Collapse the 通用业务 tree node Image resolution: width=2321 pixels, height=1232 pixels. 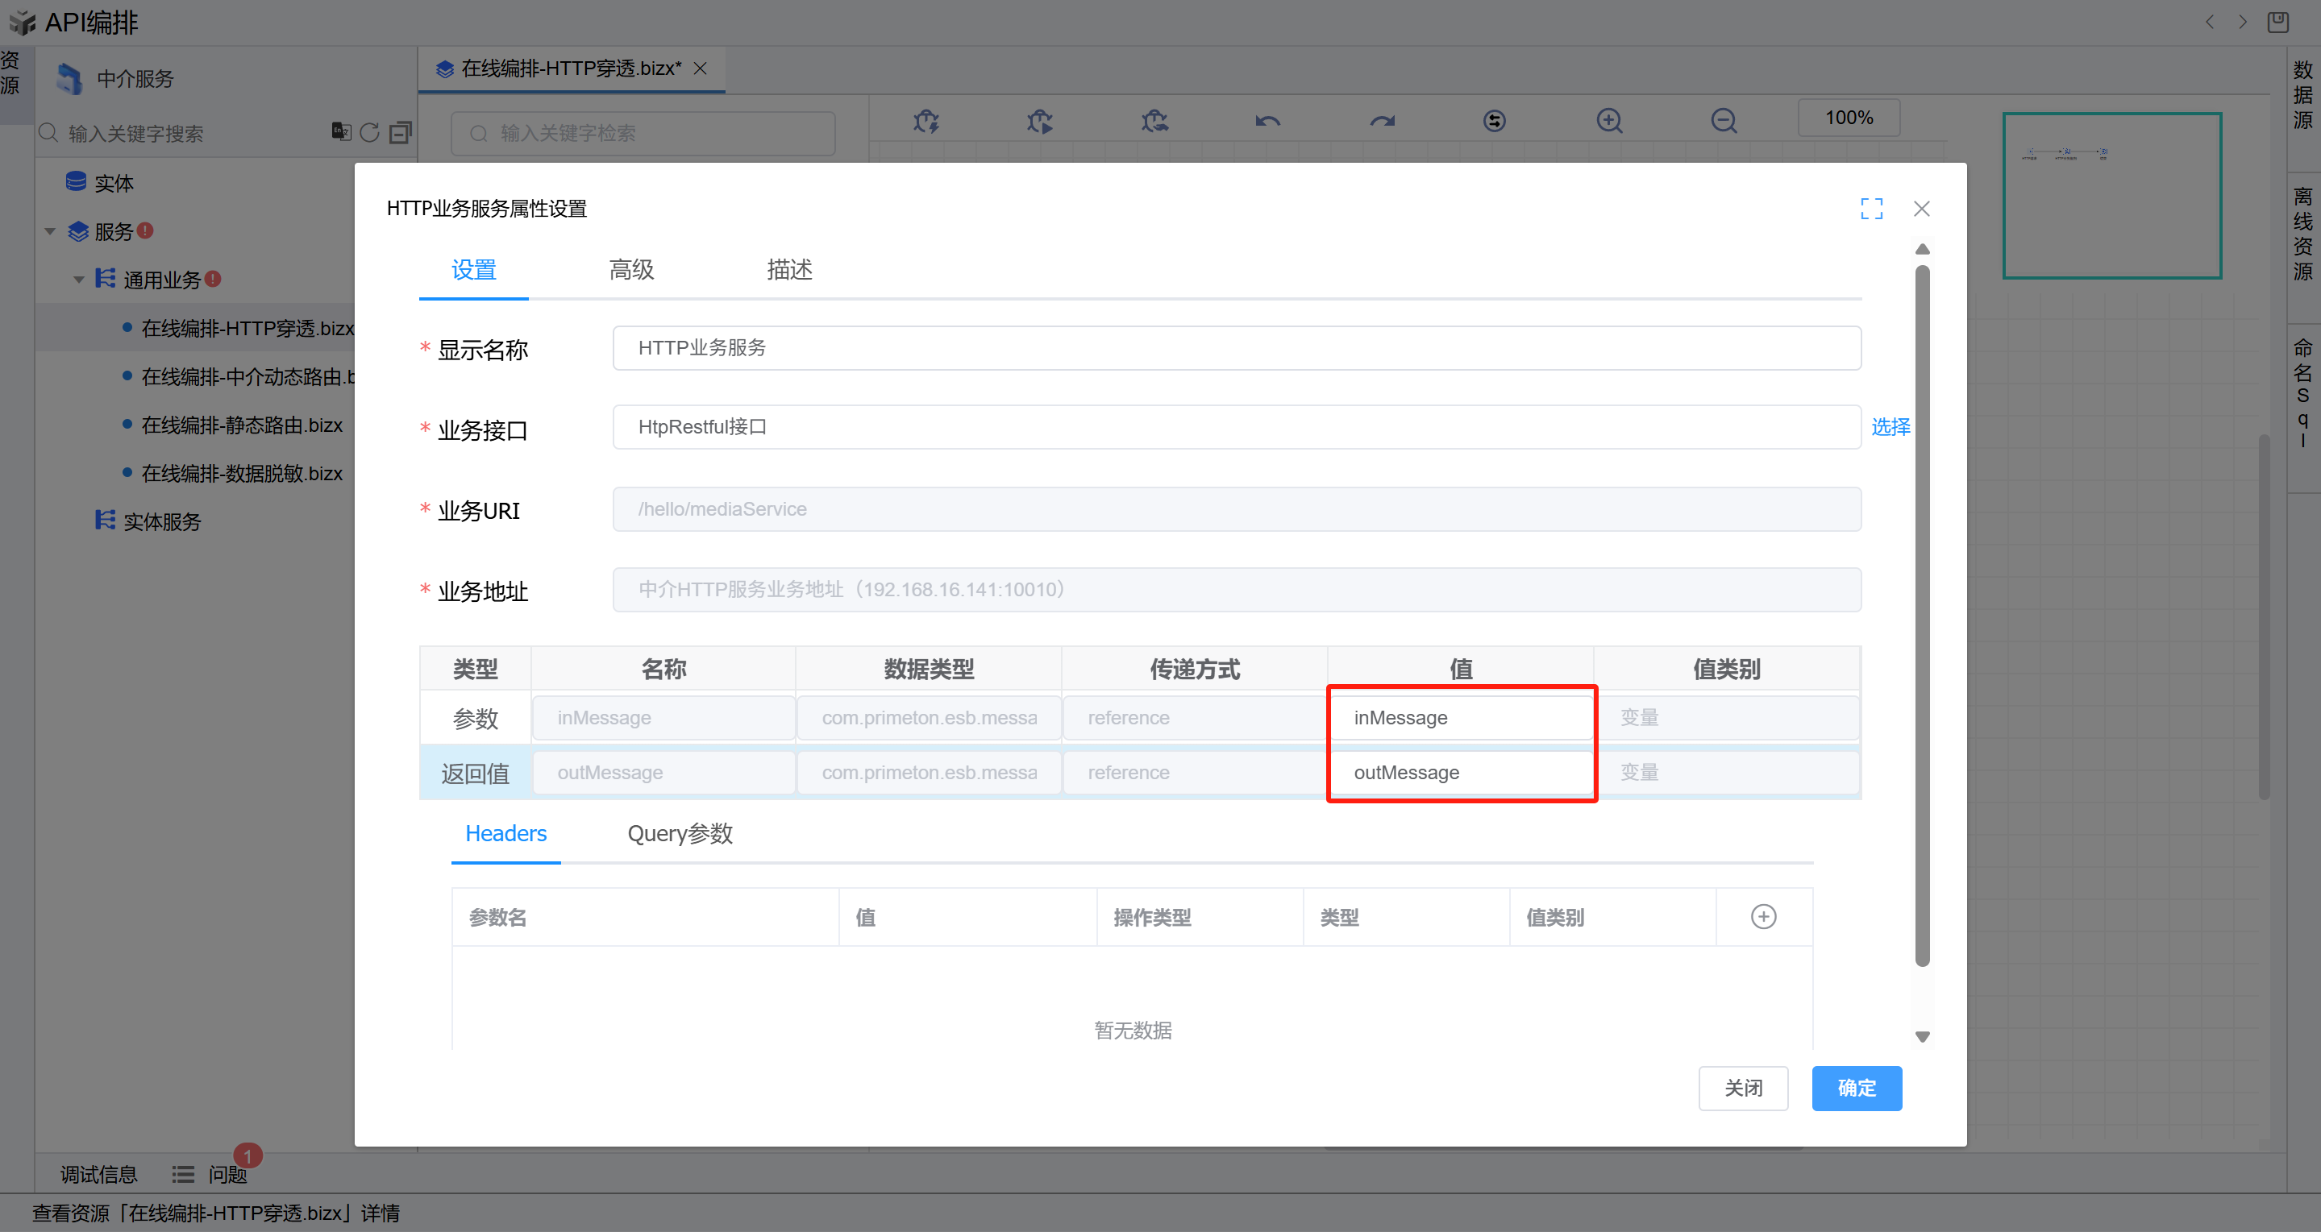coord(79,280)
